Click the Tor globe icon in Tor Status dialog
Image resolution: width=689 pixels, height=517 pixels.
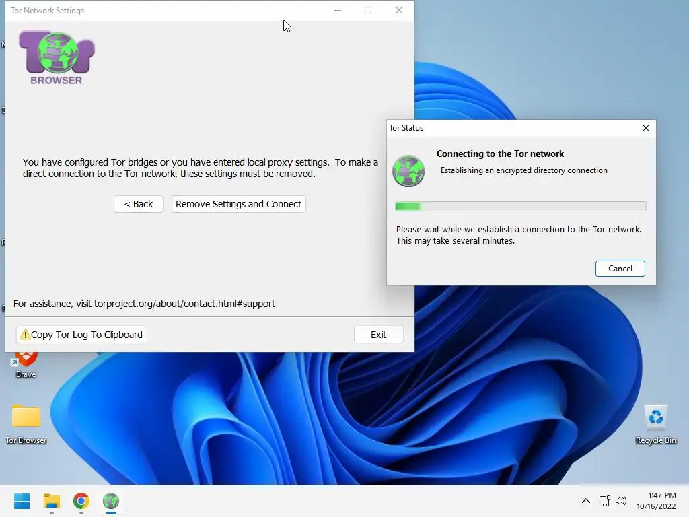coord(408,171)
